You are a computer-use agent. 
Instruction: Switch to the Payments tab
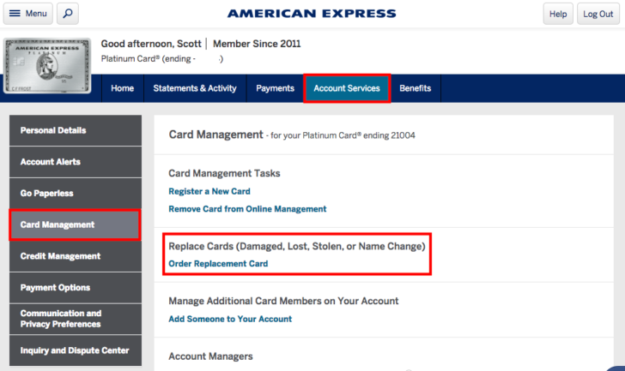pos(275,88)
